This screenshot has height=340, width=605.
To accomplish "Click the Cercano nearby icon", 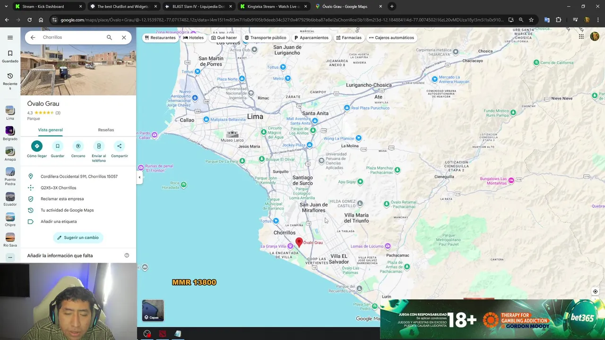I will point(78,146).
